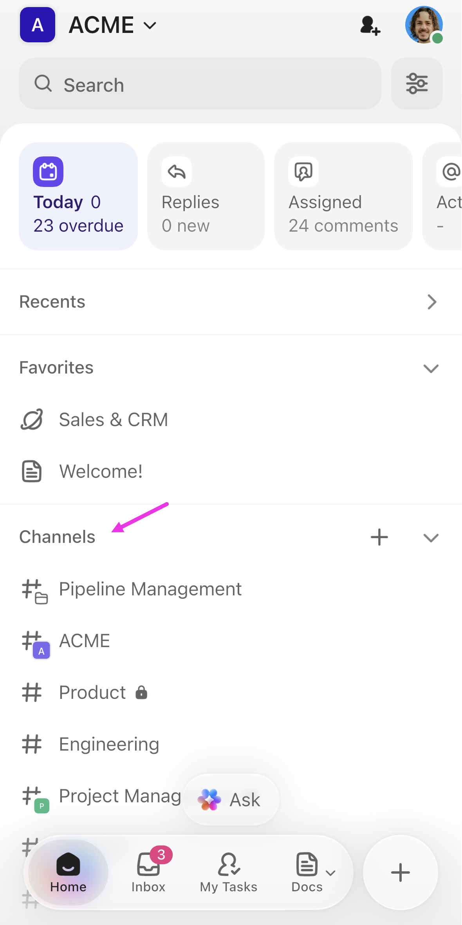Click the Search field

pos(200,84)
